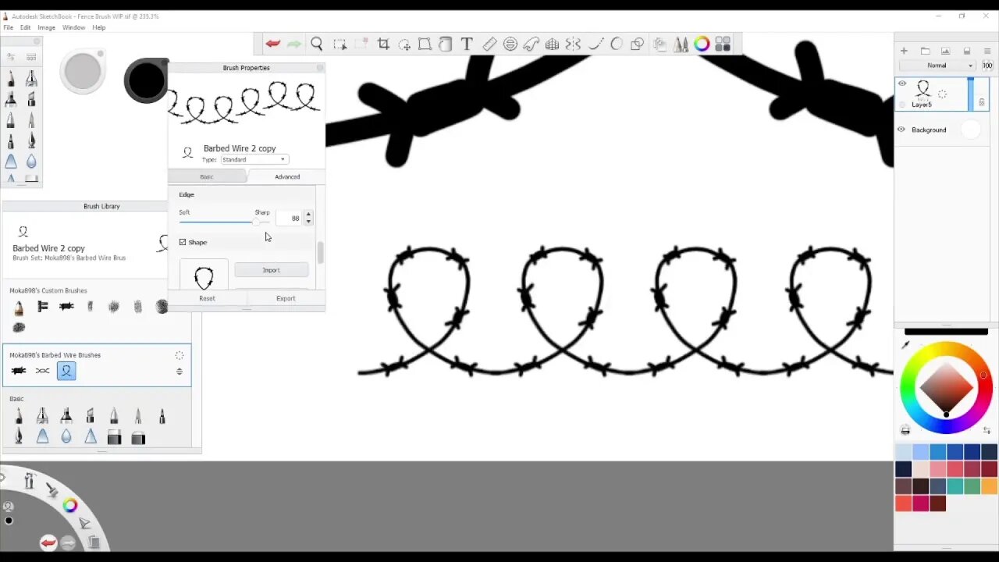Decrease the Edge value with down stepper
The image size is (999, 562).
tap(308, 222)
